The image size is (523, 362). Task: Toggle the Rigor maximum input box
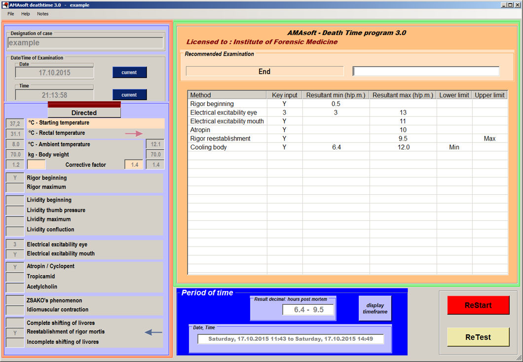pos(15,187)
